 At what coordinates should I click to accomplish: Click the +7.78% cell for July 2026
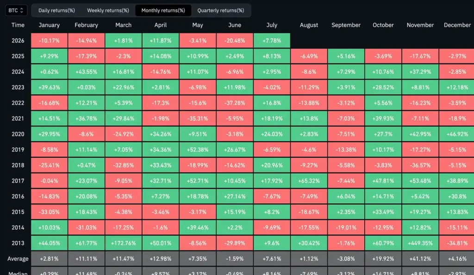tap(272, 41)
